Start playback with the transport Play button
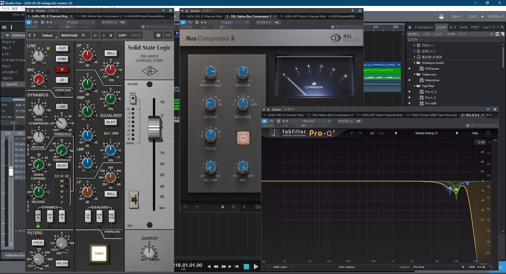The height and width of the screenshot is (274, 506). (x=256, y=267)
